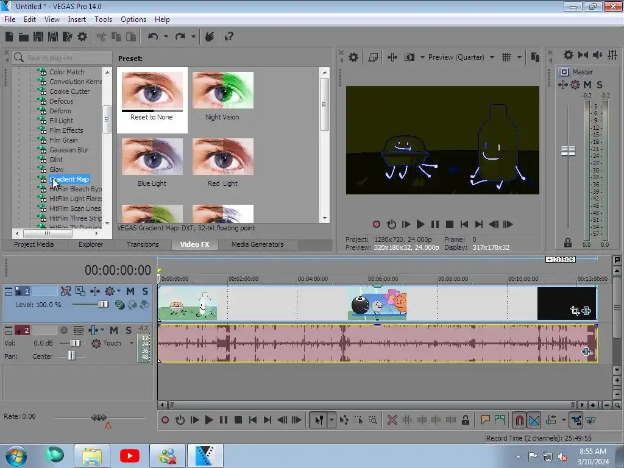Open the Undo history dropdown arrow
624x468 pixels.
[166, 37]
